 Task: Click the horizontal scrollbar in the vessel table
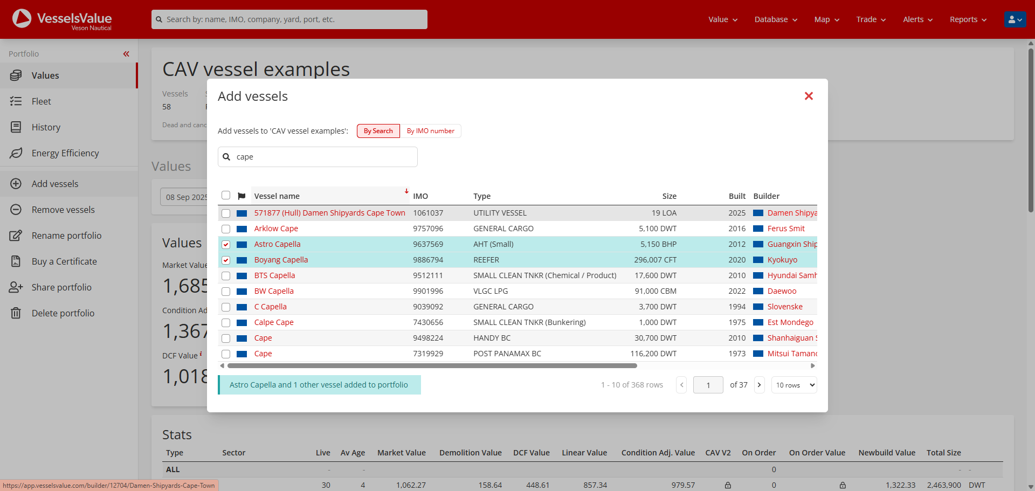(432, 365)
